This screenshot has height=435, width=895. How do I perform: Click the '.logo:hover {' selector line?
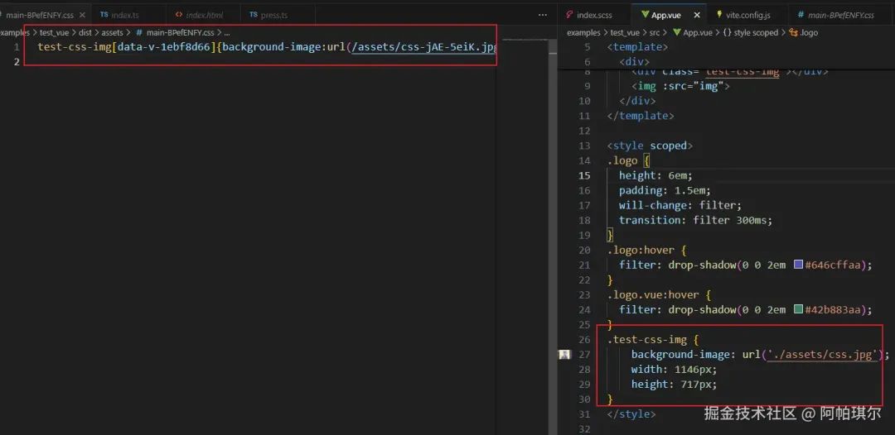pos(646,250)
